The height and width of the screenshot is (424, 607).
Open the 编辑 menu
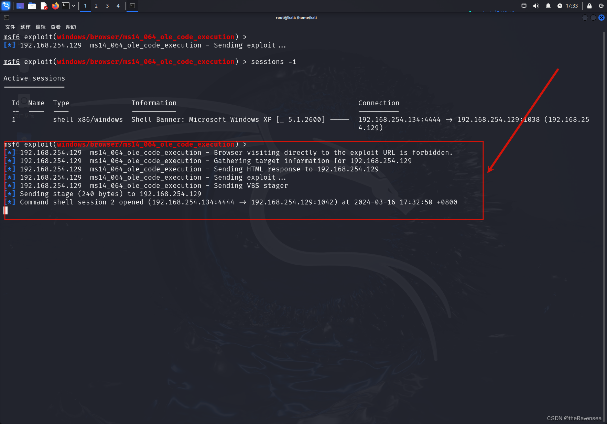(41, 27)
